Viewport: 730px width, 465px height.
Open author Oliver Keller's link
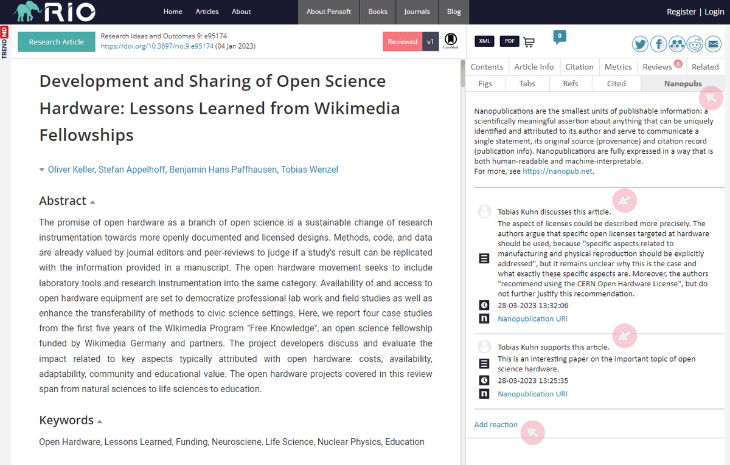(71, 170)
